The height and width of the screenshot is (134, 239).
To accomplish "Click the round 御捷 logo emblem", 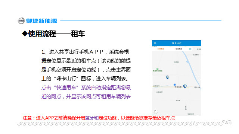I will point(21,21).
